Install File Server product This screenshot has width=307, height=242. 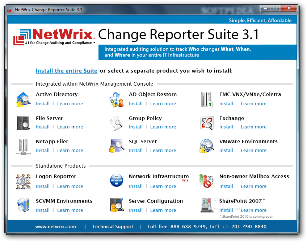[43, 127]
